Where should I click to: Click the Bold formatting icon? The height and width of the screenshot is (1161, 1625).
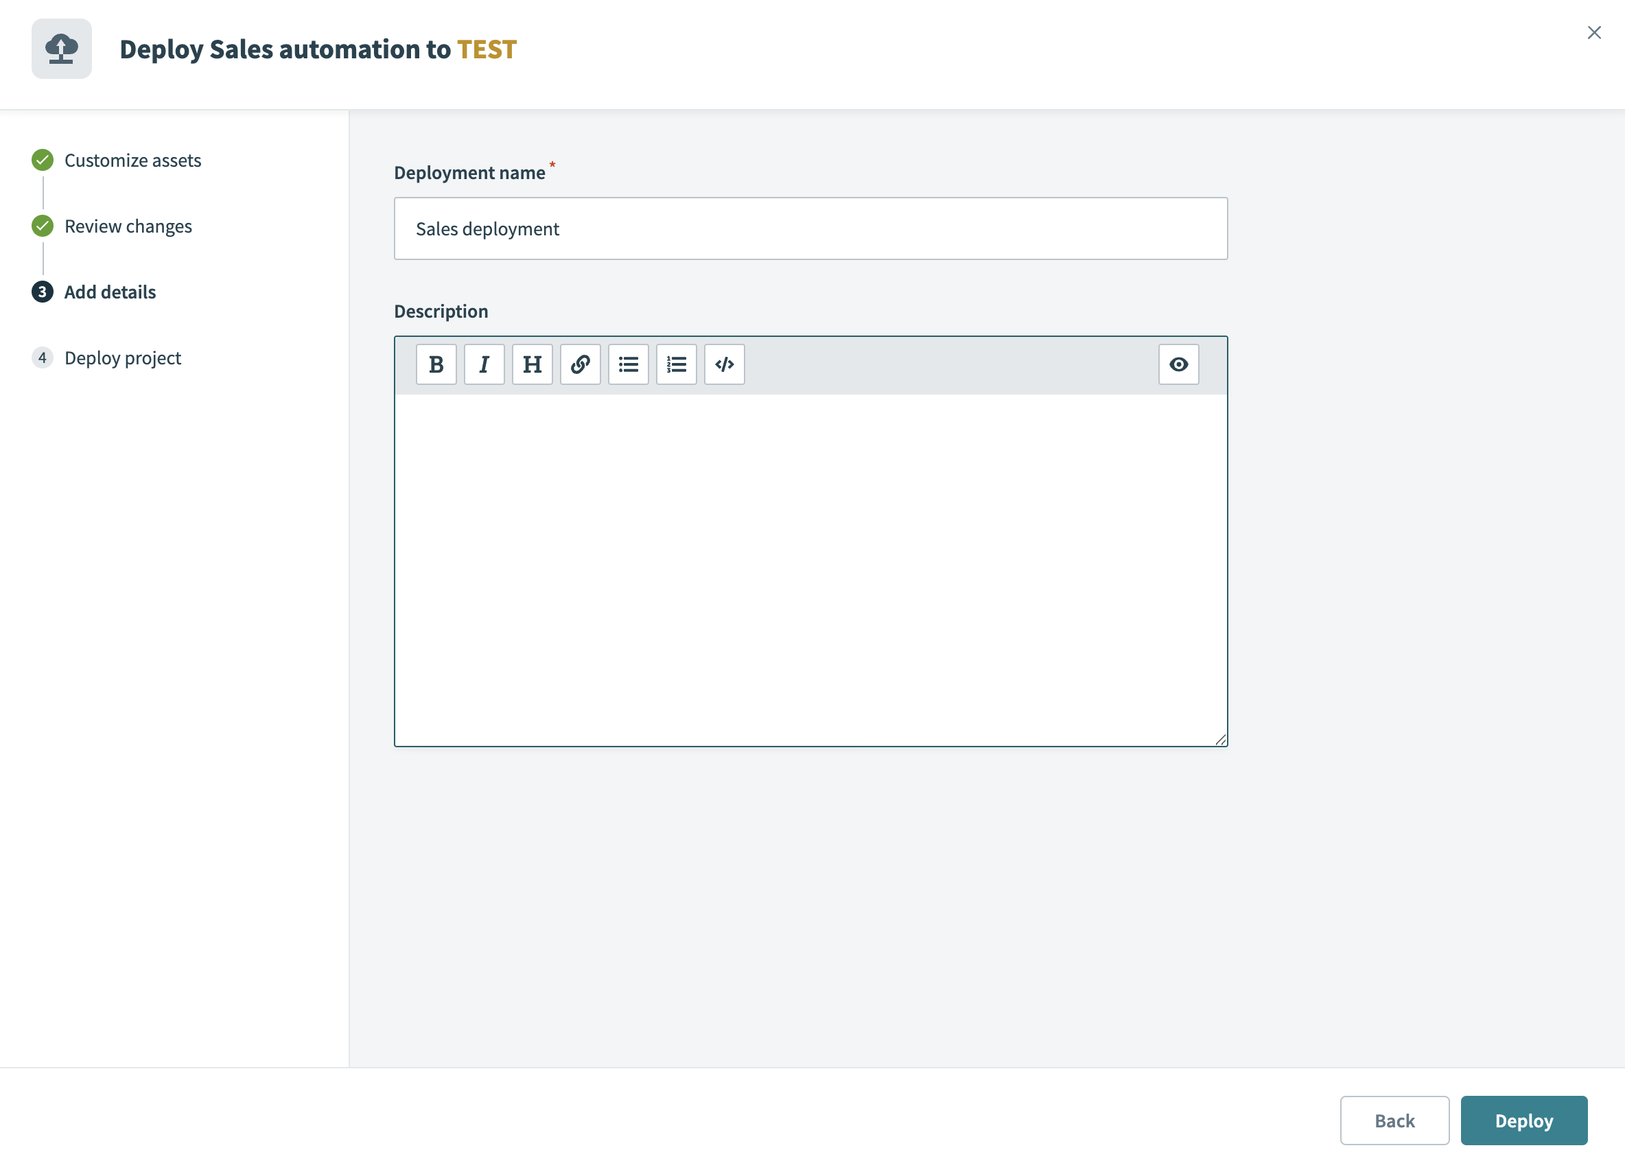[436, 364]
